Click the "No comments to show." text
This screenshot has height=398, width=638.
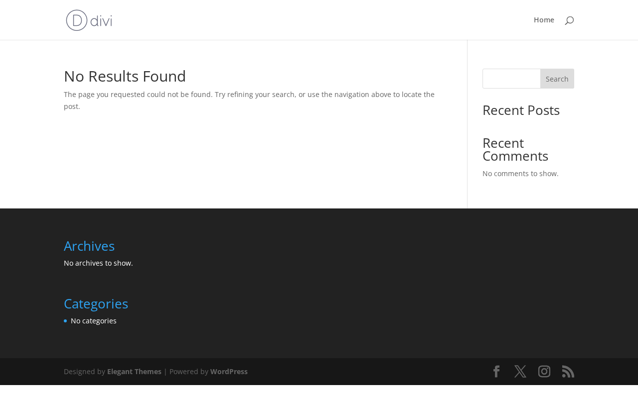click(520, 174)
